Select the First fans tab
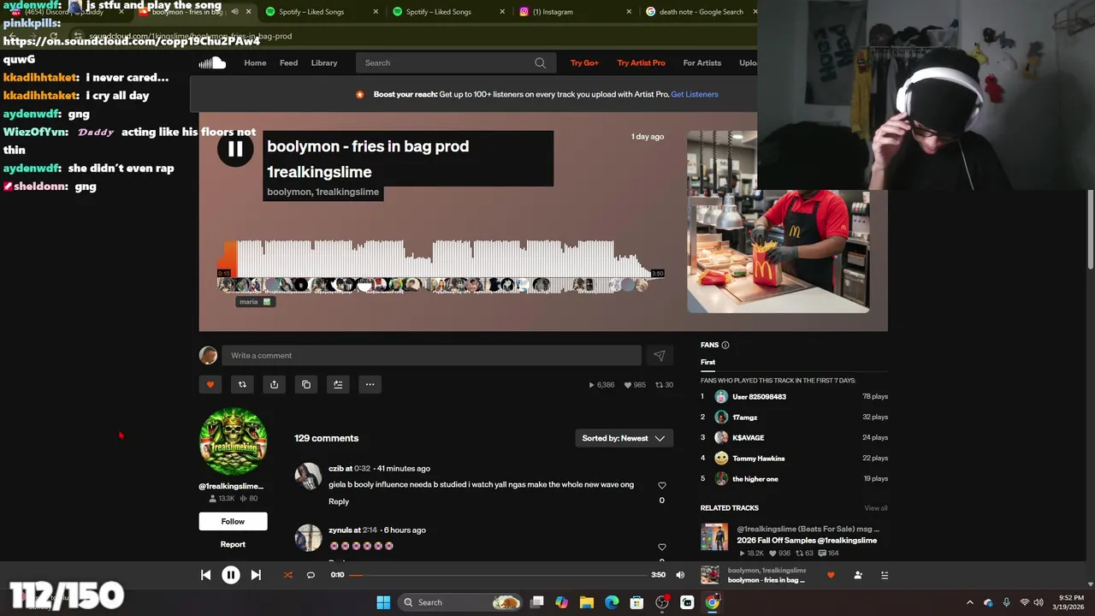1095x616 pixels. [x=707, y=362]
